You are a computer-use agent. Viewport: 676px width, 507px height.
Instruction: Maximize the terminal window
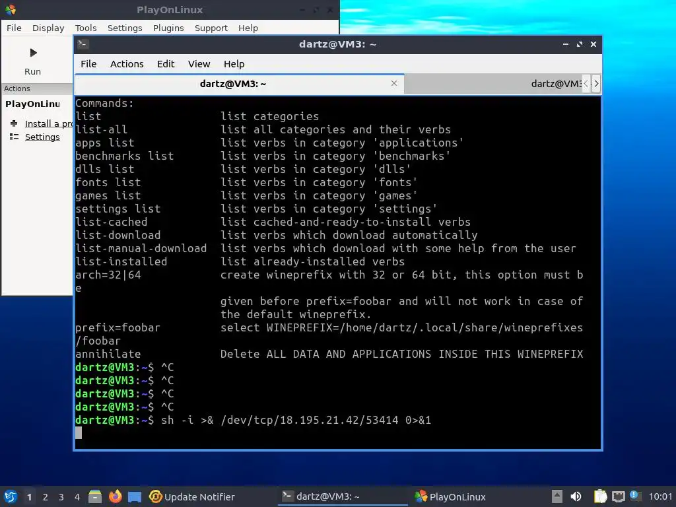pos(580,44)
